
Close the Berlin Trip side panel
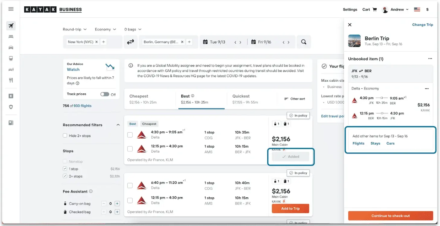click(350, 25)
